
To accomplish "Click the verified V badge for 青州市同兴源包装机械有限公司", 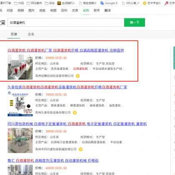I will (x=80, y=149).
